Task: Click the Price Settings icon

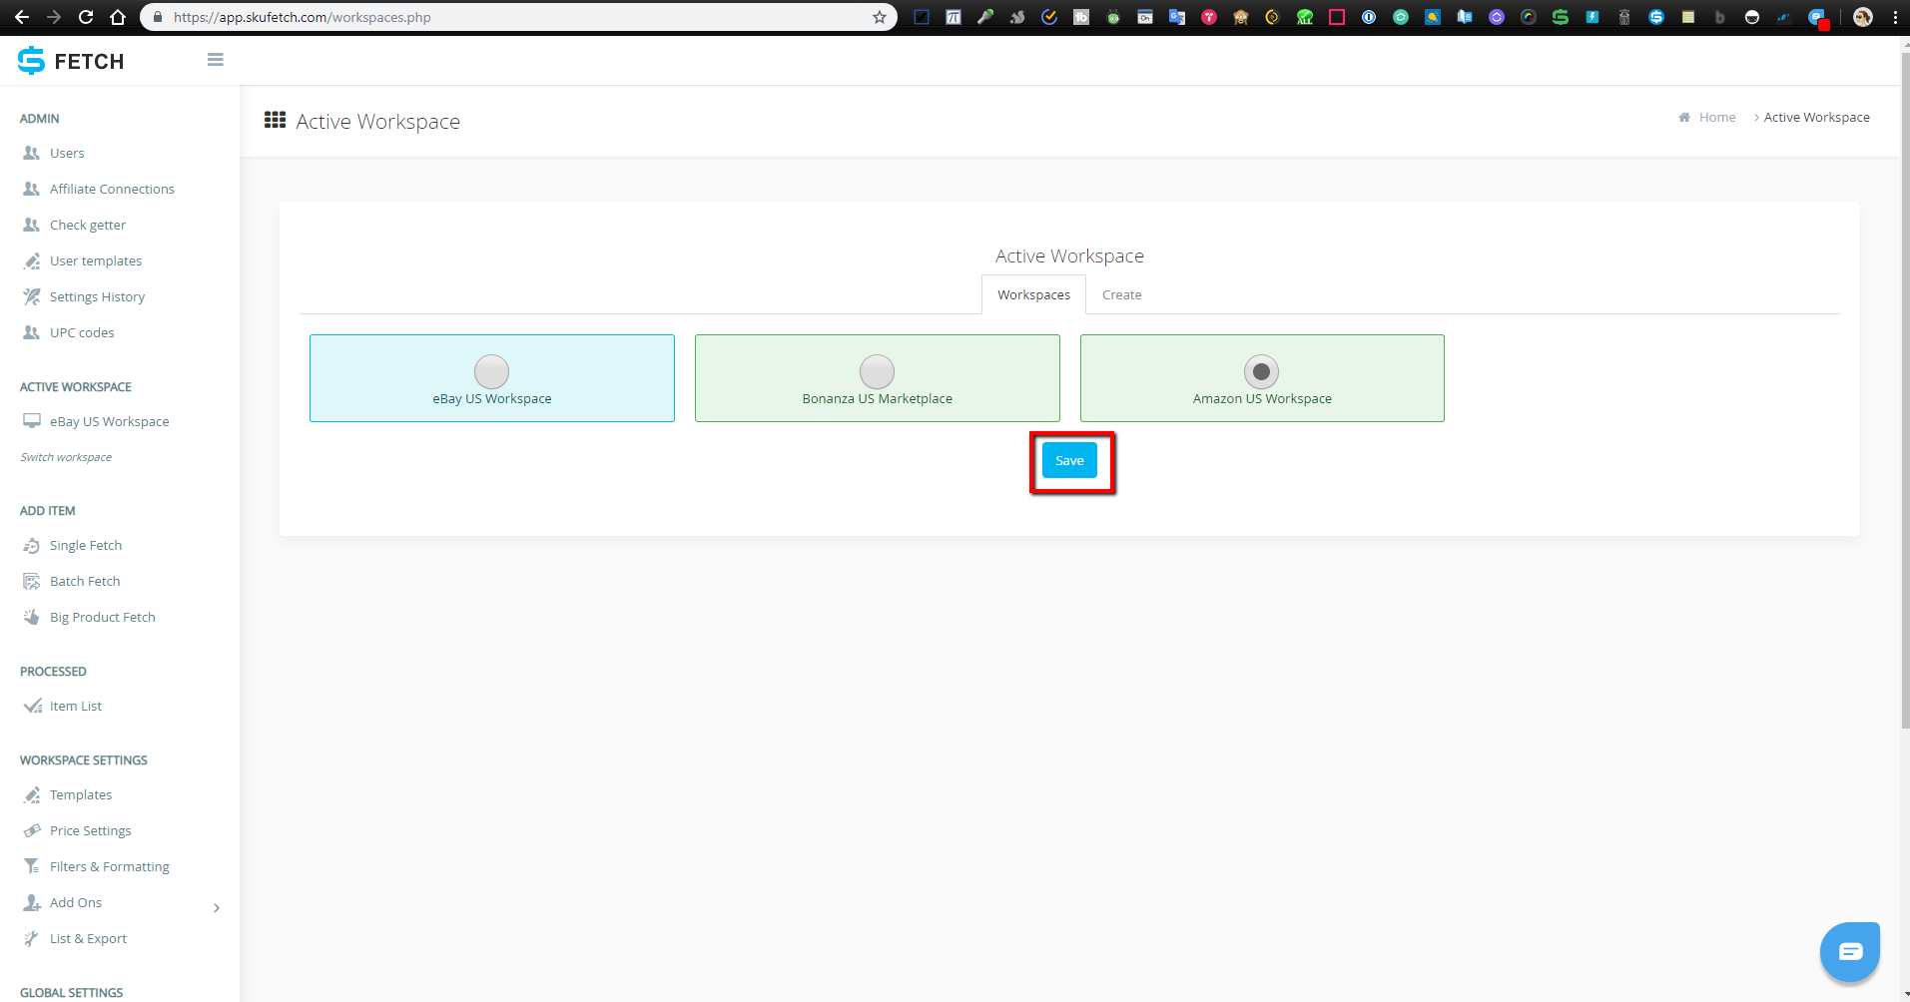Action: [32, 830]
